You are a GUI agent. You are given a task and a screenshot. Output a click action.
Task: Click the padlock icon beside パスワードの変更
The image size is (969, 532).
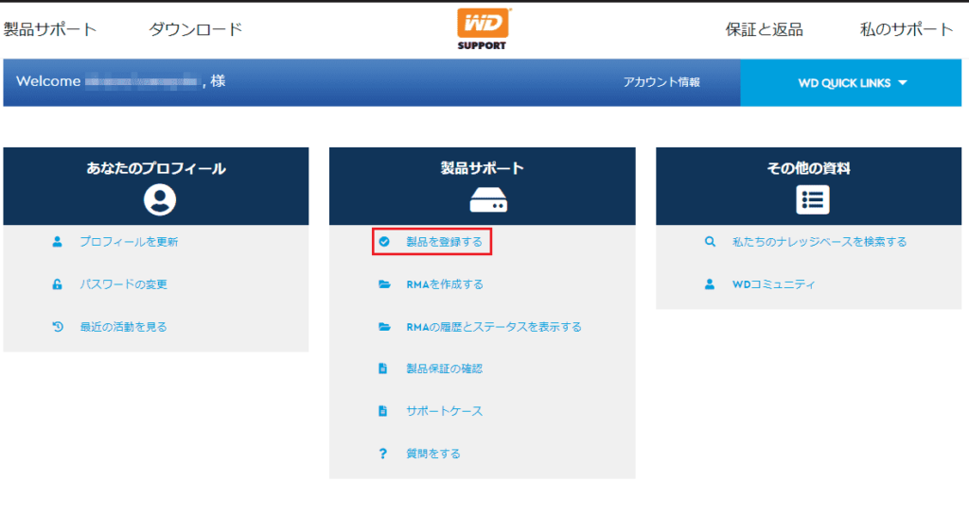(57, 283)
